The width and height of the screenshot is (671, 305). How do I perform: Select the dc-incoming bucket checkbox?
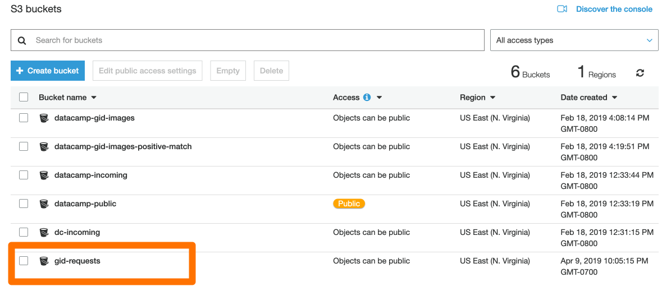tap(24, 232)
